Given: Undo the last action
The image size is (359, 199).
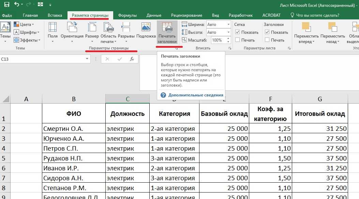Looking at the screenshot, I should 16,4.
